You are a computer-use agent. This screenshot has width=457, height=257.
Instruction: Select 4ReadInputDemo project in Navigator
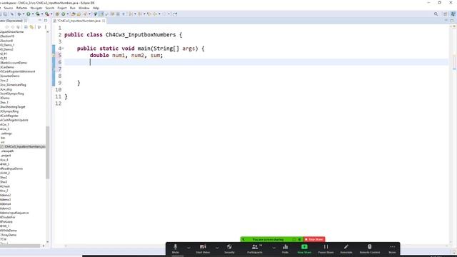11,168
